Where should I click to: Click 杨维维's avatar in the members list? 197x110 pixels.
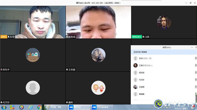click(x=135, y=94)
